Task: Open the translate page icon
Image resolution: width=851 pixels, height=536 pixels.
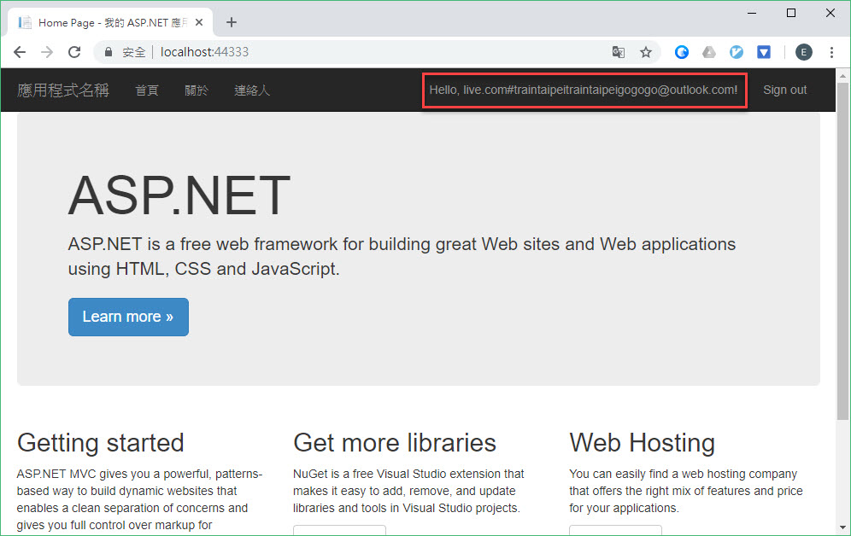Action: click(618, 52)
